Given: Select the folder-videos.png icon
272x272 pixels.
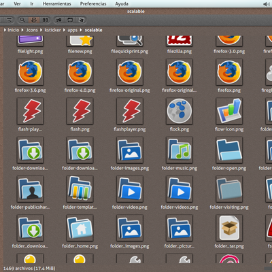Looking at the screenshot, I should coord(180,189).
